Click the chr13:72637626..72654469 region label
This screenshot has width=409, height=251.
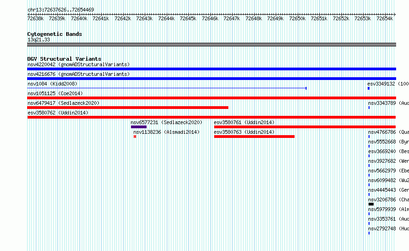[61, 10]
